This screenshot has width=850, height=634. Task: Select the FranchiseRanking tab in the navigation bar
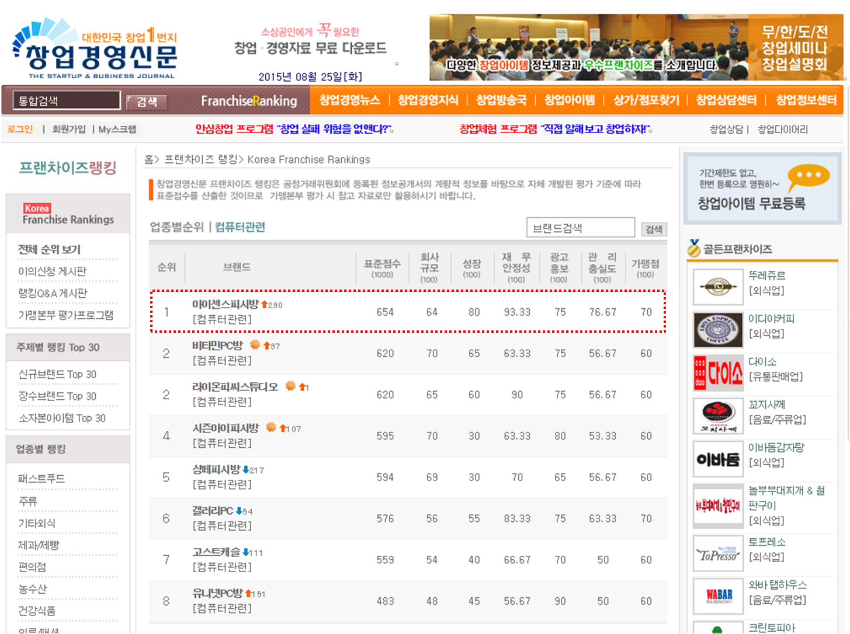249,100
